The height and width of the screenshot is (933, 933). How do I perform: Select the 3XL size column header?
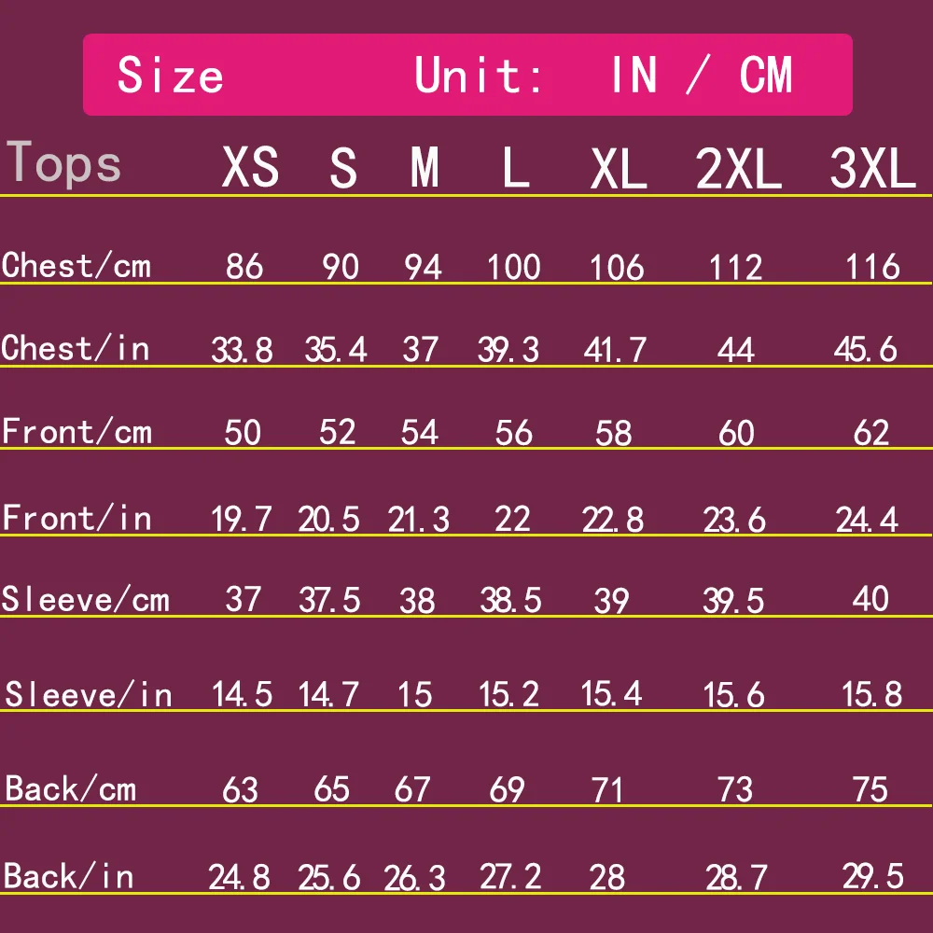click(872, 169)
